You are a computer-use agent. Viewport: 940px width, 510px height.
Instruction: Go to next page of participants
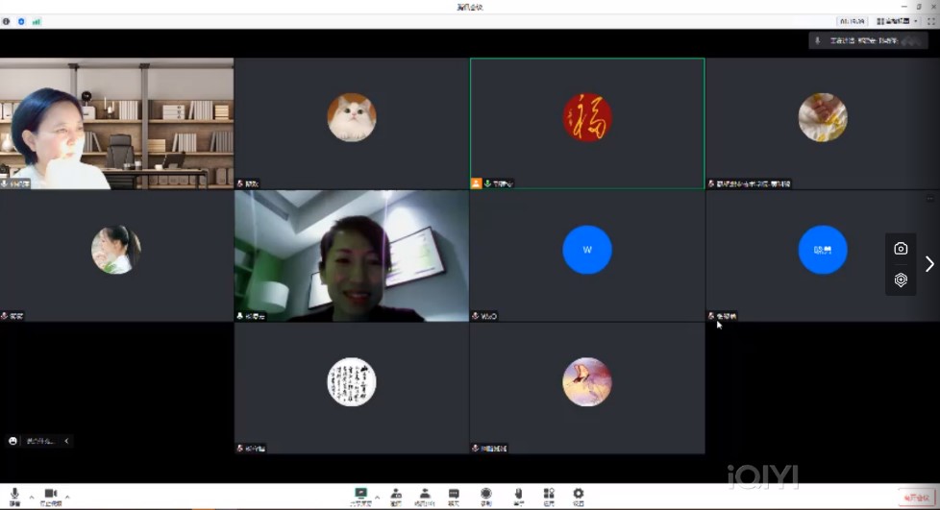(928, 263)
